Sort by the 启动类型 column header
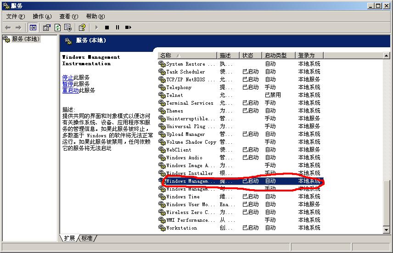The height and width of the screenshot is (253, 393). pos(279,56)
